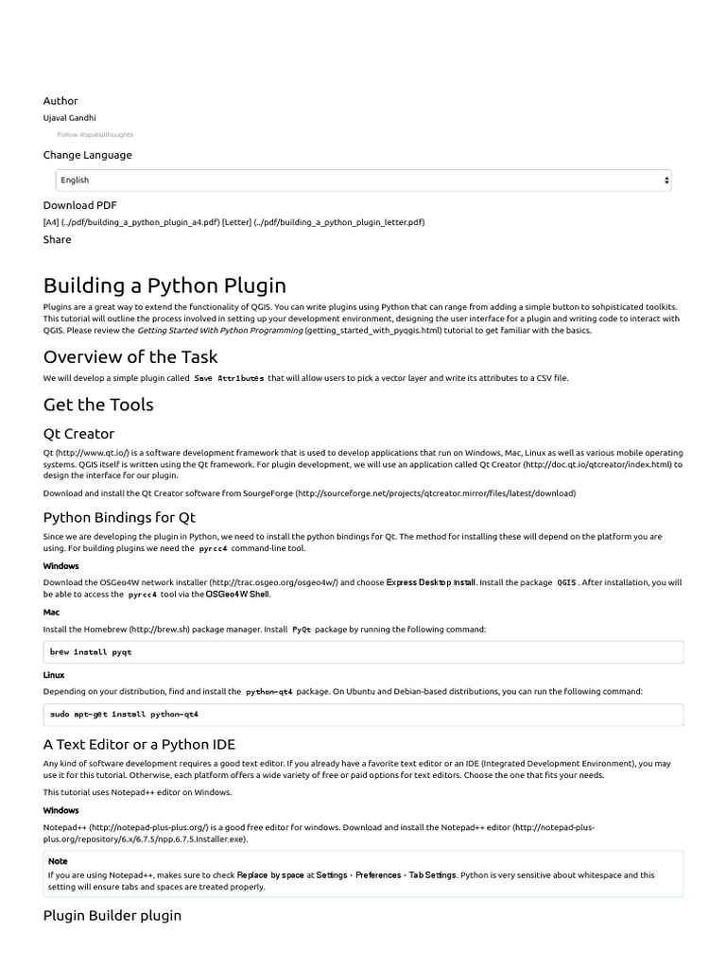The height and width of the screenshot is (968, 726).
Task: Click the Building a Python Plugin heading
Action: coord(164,285)
